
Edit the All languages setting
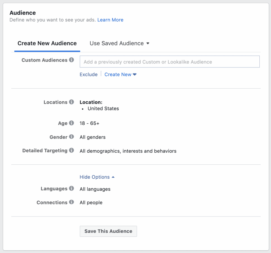(95, 189)
